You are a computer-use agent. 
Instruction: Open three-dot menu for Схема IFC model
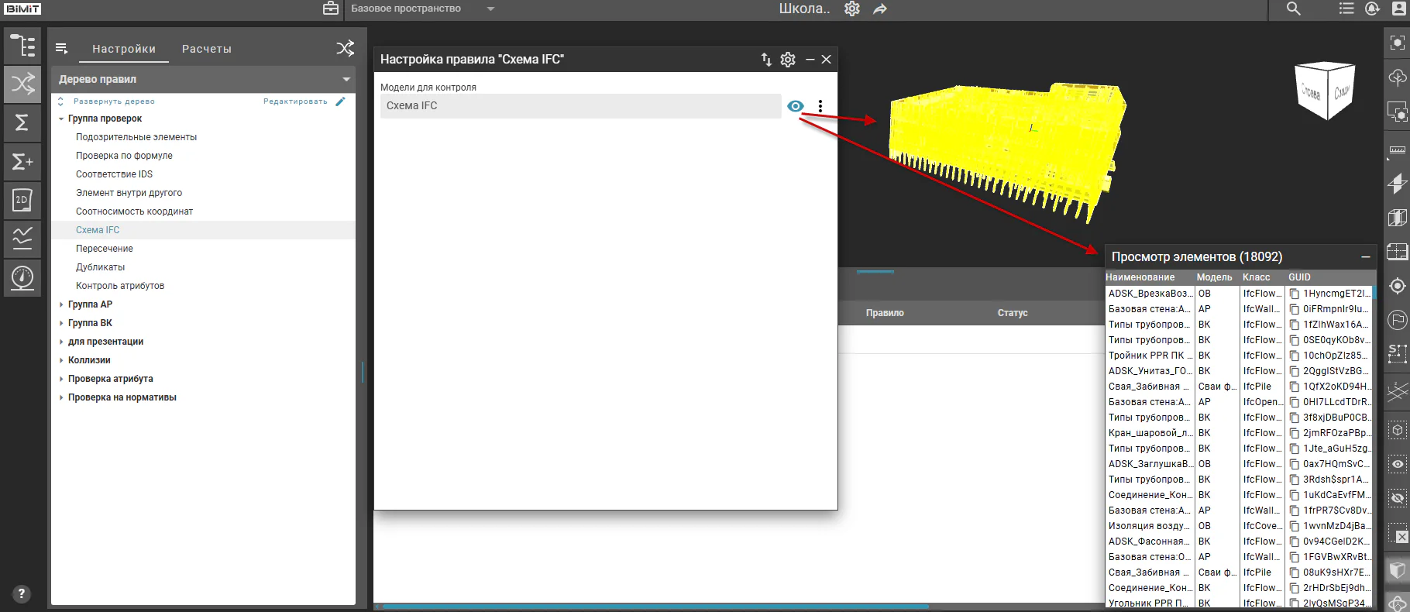pyautogui.click(x=820, y=106)
